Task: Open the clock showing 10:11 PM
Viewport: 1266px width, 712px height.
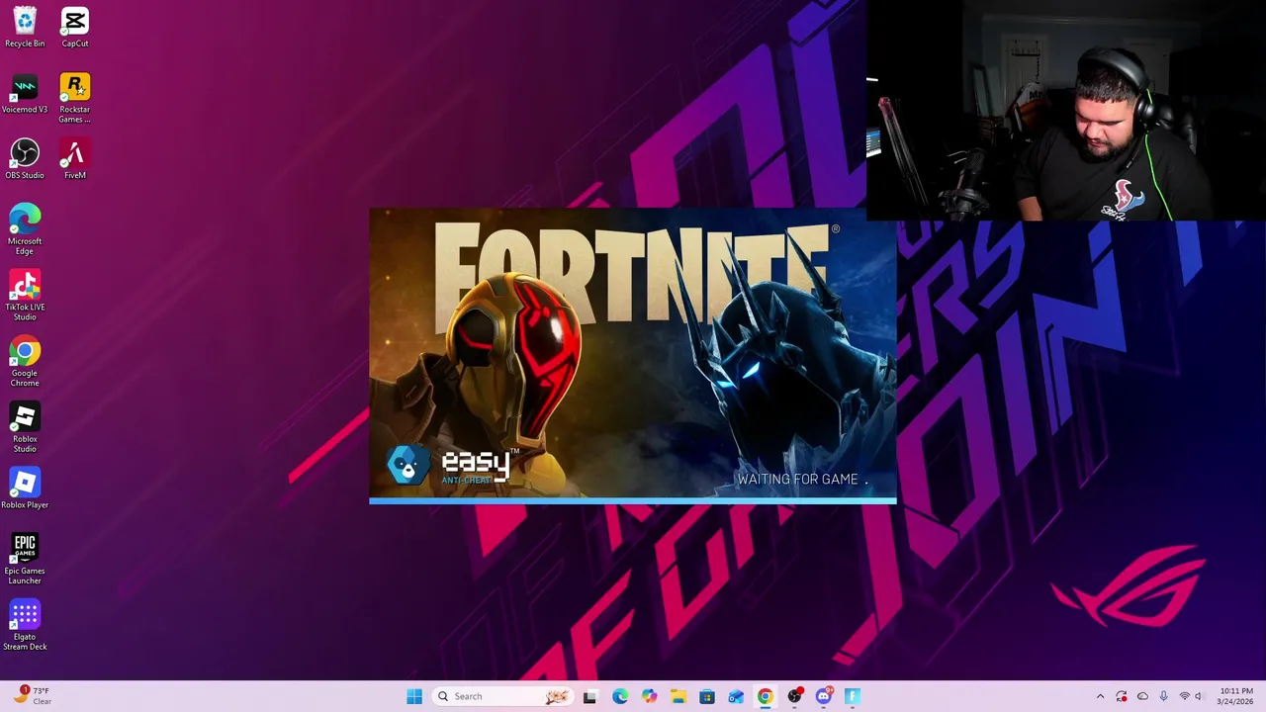Action: [x=1236, y=696]
